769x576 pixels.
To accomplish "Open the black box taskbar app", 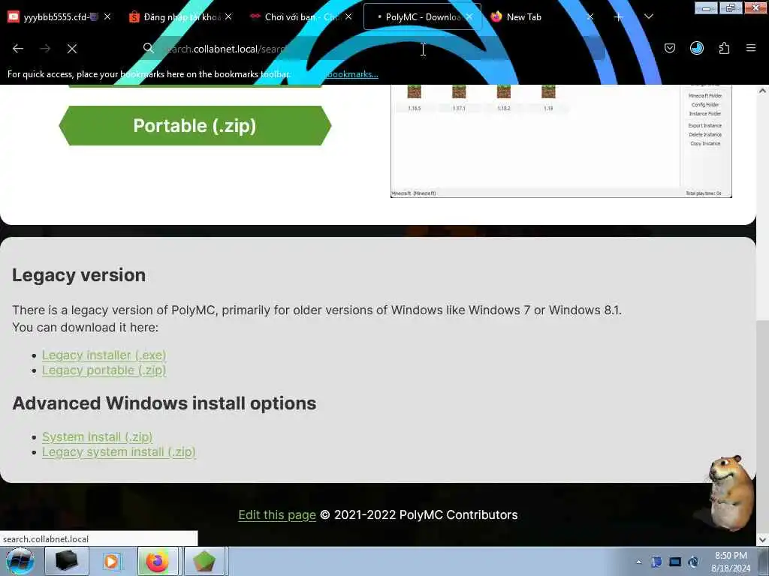I will 67,561.
